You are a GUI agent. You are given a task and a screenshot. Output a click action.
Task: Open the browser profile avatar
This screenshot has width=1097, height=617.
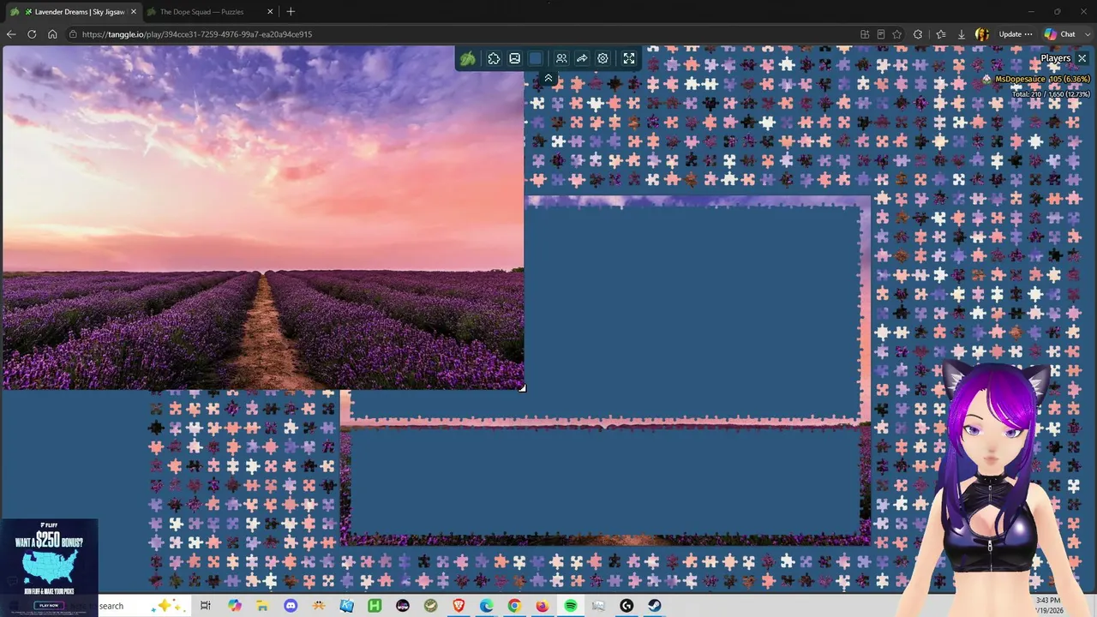pyautogui.click(x=982, y=34)
